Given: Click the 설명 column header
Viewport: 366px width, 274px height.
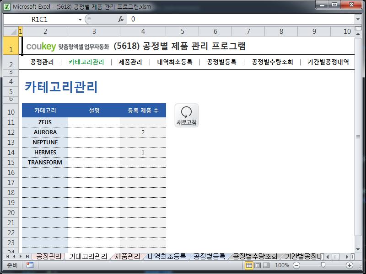Looking at the screenshot, I should tap(94, 111).
